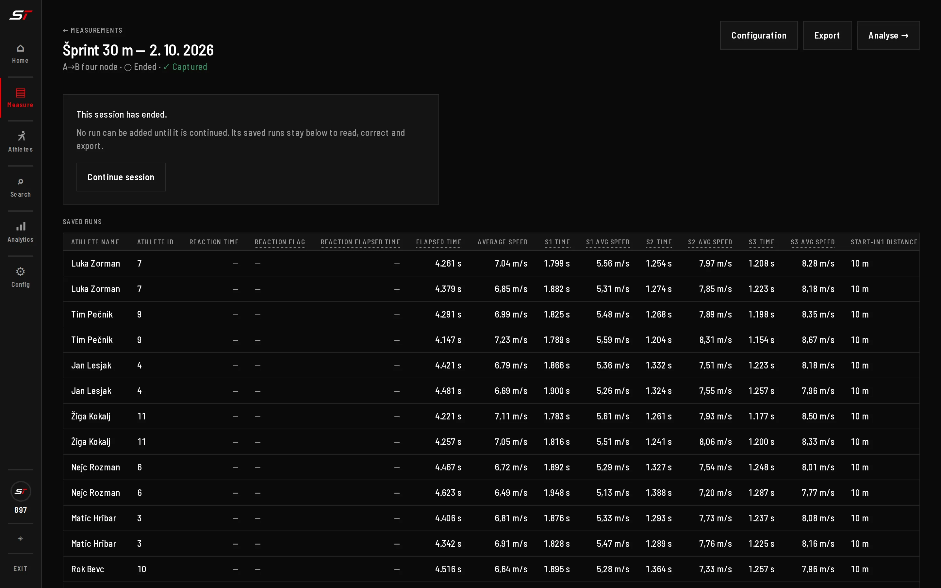This screenshot has width=941, height=588.
Task: Click the Reaction Elapsed Time column header
Action: 360,242
